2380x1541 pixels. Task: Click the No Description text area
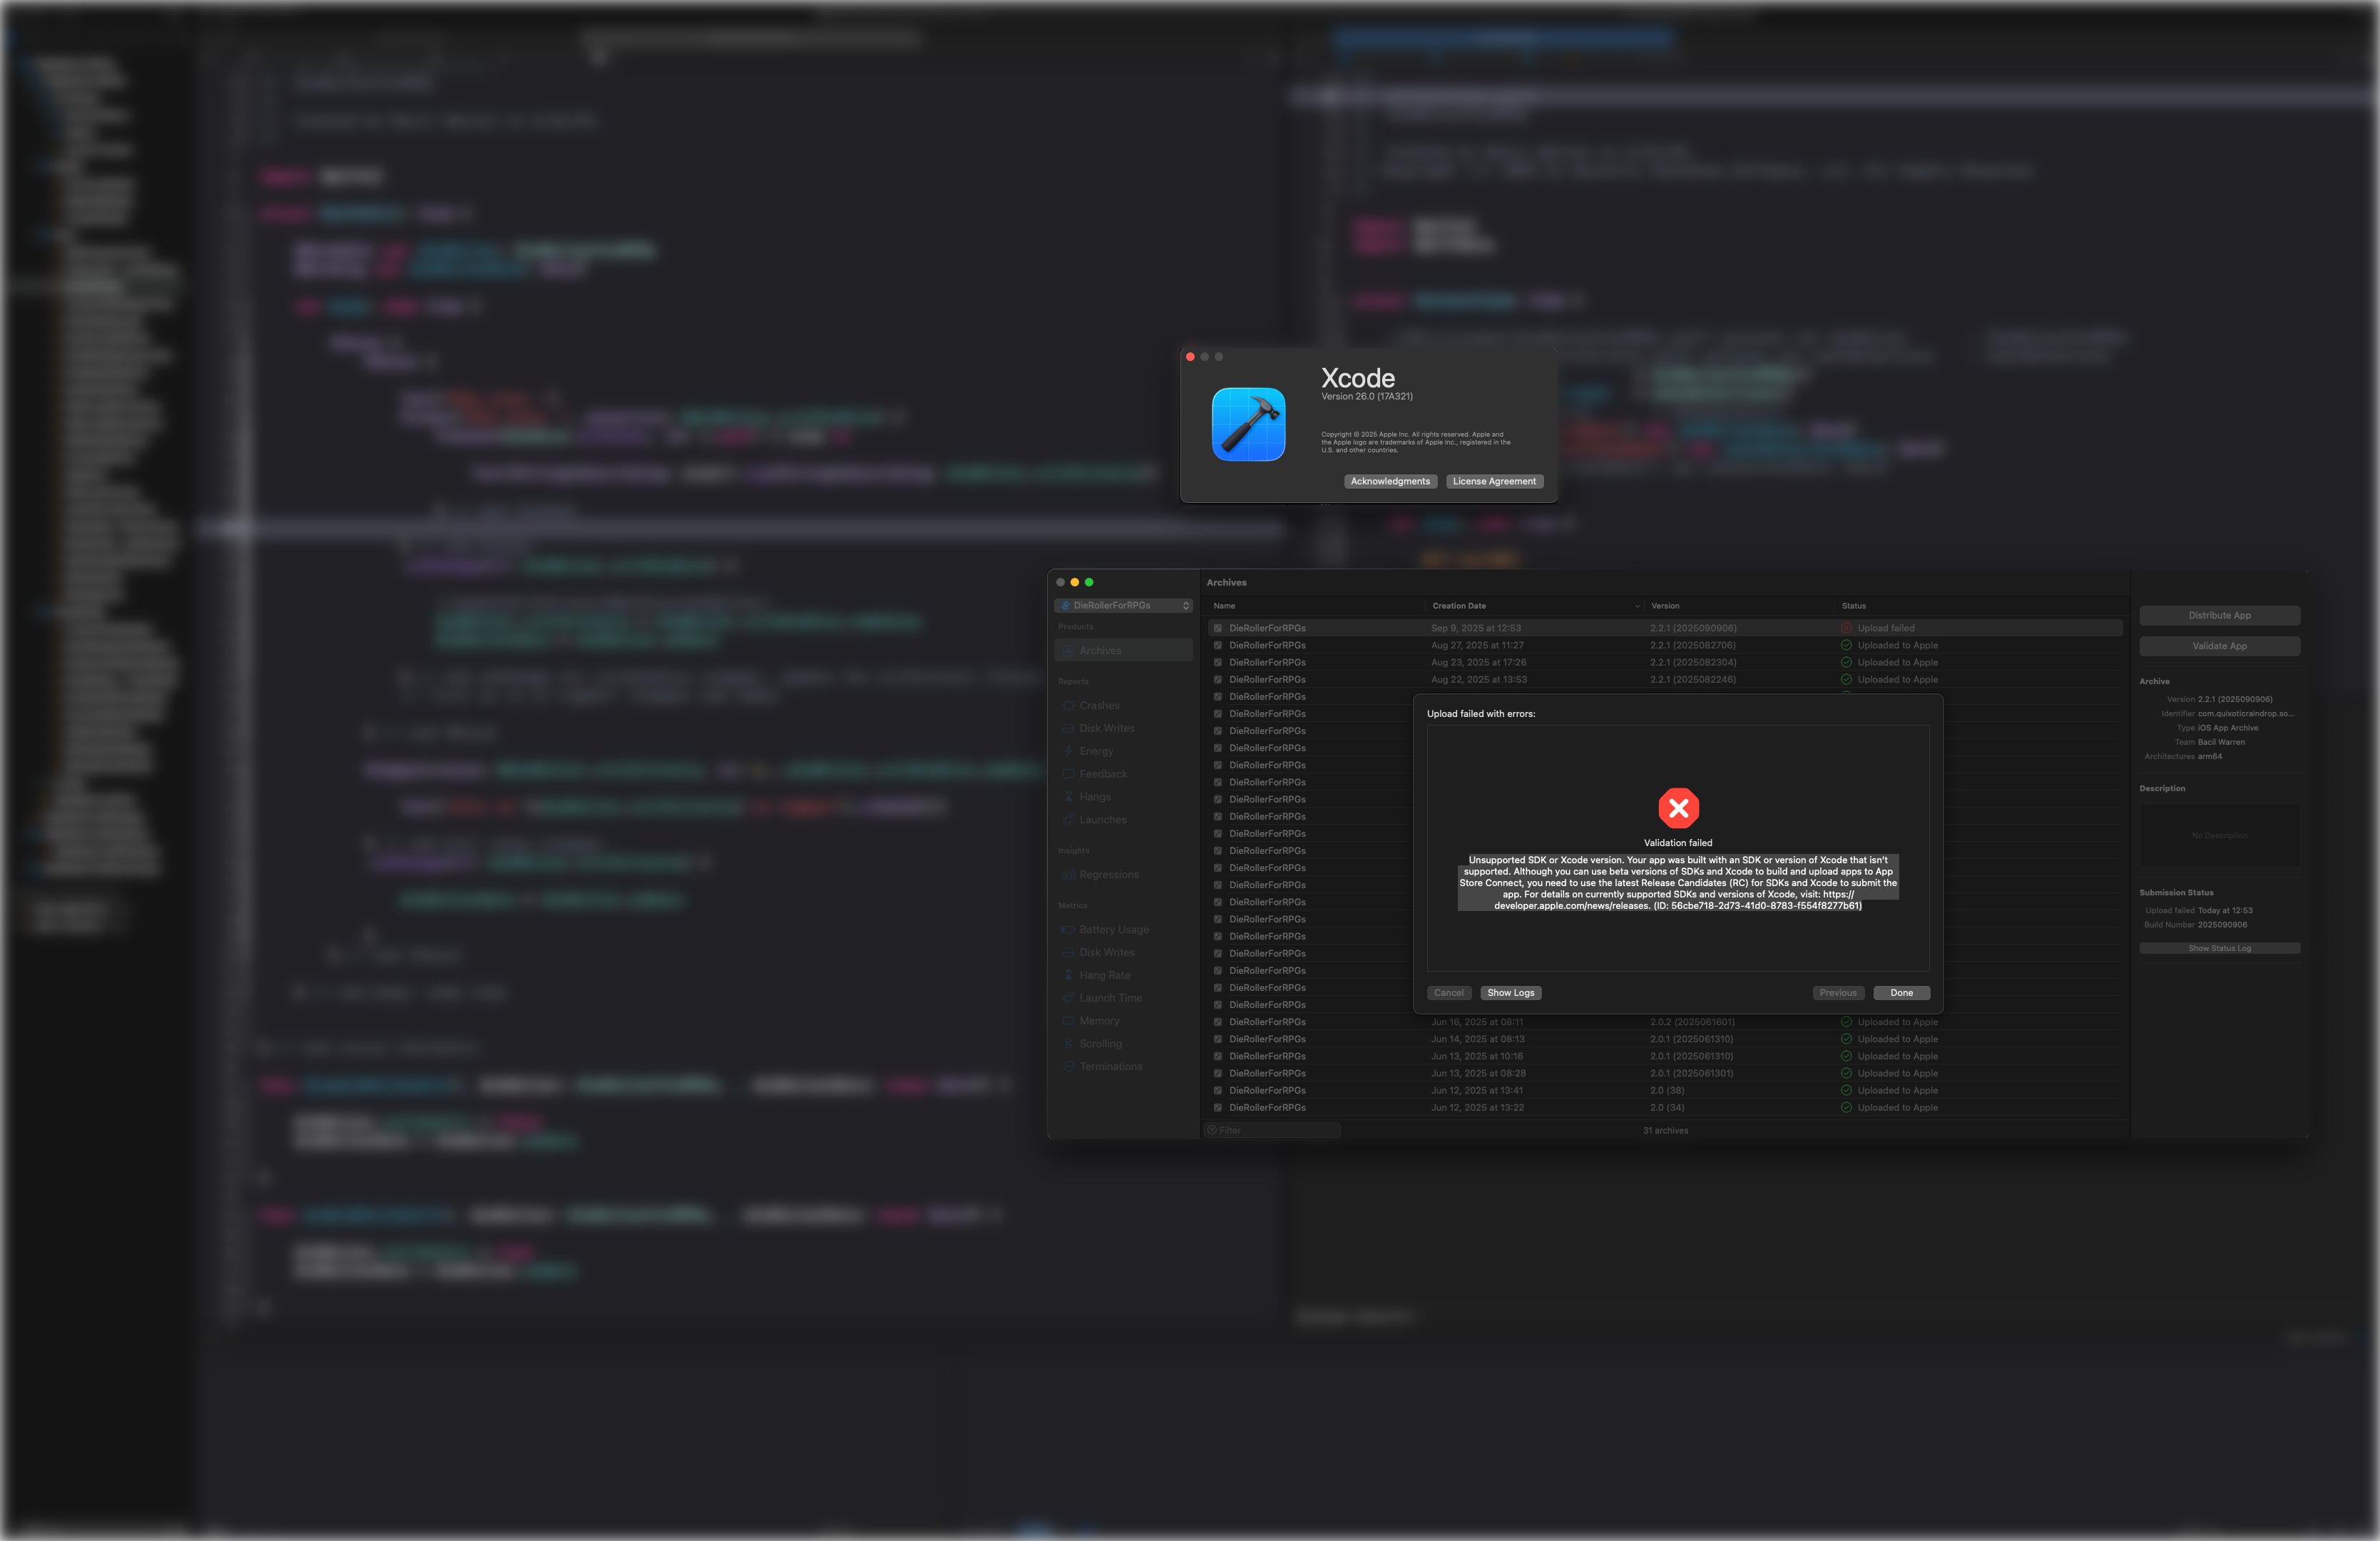click(x=2219, y=835)
